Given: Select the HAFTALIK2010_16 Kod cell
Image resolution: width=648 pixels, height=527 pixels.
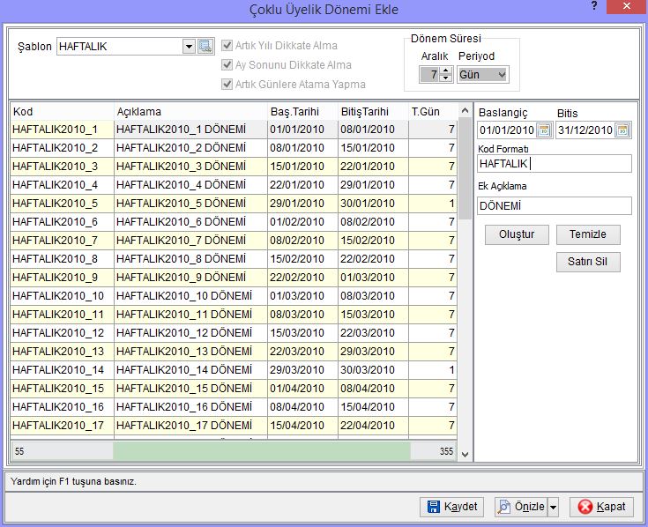Looking at the screenshot, I should tap(62, 407).
